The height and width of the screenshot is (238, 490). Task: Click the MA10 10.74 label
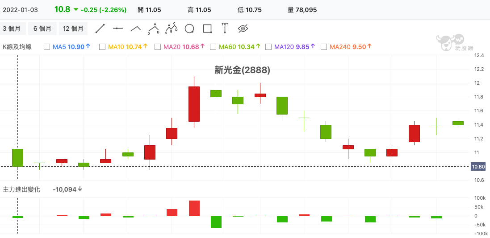[127, 47]
